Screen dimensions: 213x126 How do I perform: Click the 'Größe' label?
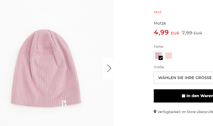tap(159, 67)
